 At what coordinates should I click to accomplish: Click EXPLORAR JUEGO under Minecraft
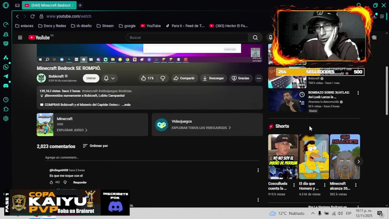click(72, 130)
